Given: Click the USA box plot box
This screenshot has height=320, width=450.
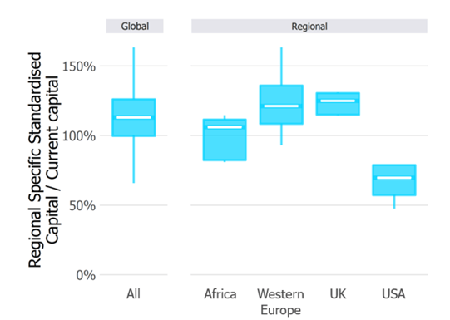Looking at the screenshot, I should 394,180.
